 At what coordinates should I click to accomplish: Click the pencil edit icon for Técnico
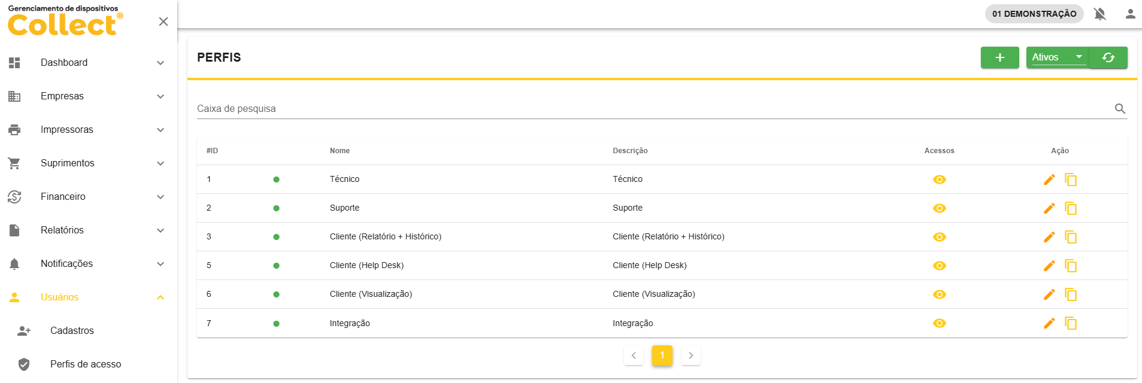[x=1049, y=180]
